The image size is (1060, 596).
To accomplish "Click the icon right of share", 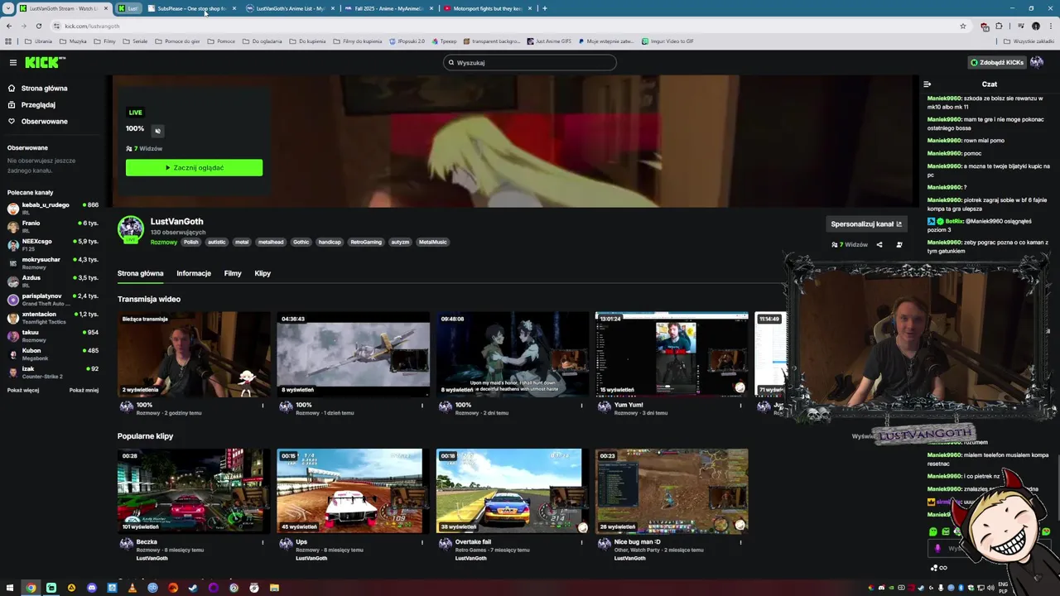I will (x=899, y=245).
